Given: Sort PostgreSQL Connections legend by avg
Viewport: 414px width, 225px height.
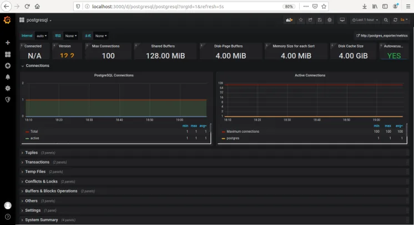Looking at the screenshot, I should pos(203,126).
